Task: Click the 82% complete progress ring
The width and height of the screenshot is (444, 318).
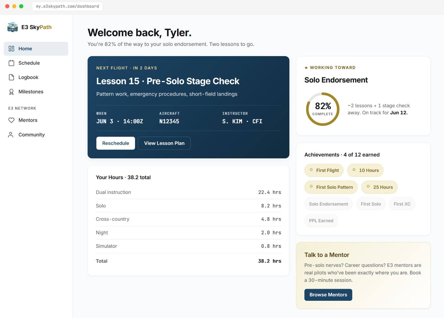Action: [323, 109]
